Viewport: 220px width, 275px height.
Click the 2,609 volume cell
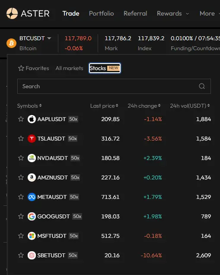(203, 256)
